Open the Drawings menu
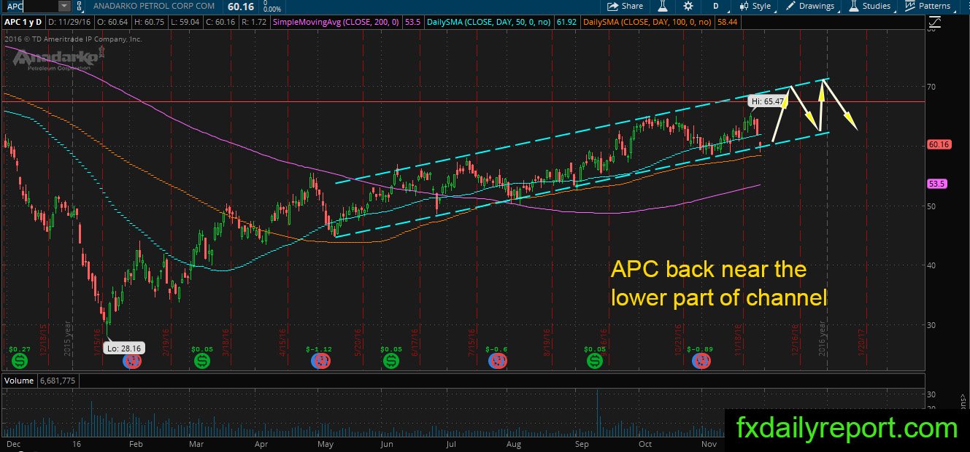Screen dimensions: 970x452 tap(810, 6)
